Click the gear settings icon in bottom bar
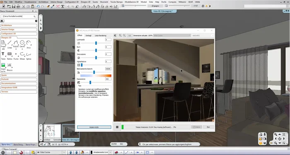 point(3,153)
